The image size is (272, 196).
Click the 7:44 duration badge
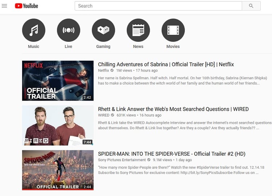87,142
